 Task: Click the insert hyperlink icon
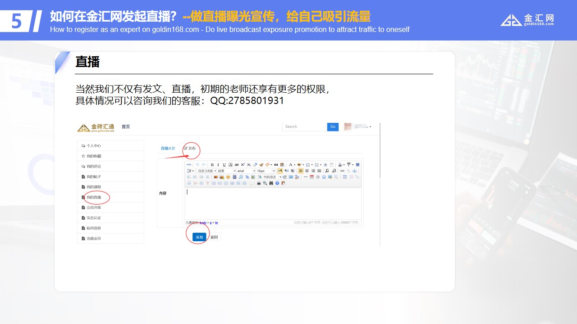342,171
